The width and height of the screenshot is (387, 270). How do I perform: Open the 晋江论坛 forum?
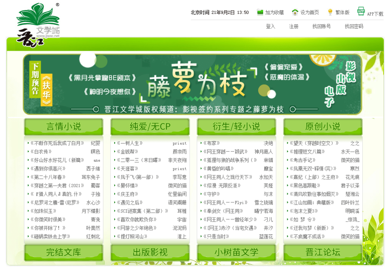[x=323, y=252]
